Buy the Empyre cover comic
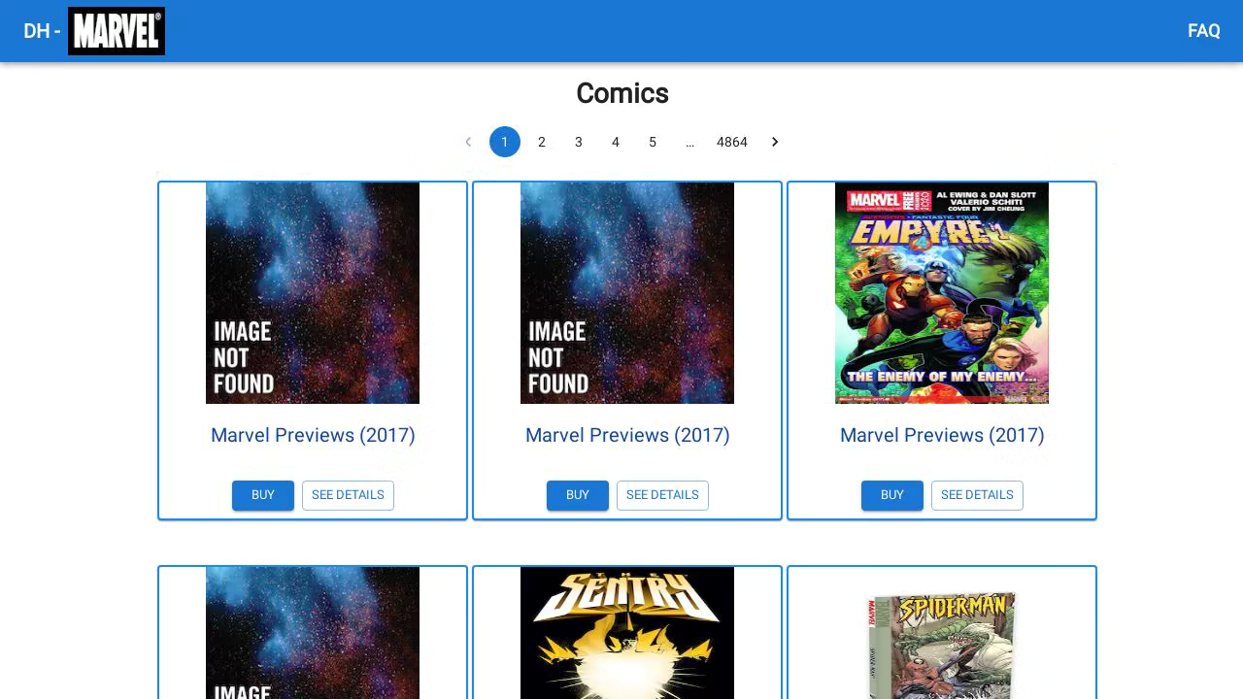 coord(892,495)
